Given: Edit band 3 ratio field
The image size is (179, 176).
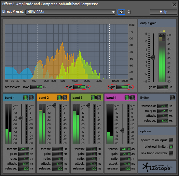Looking at the screenshot, I should pyautogui.click(x=91, y=159).
